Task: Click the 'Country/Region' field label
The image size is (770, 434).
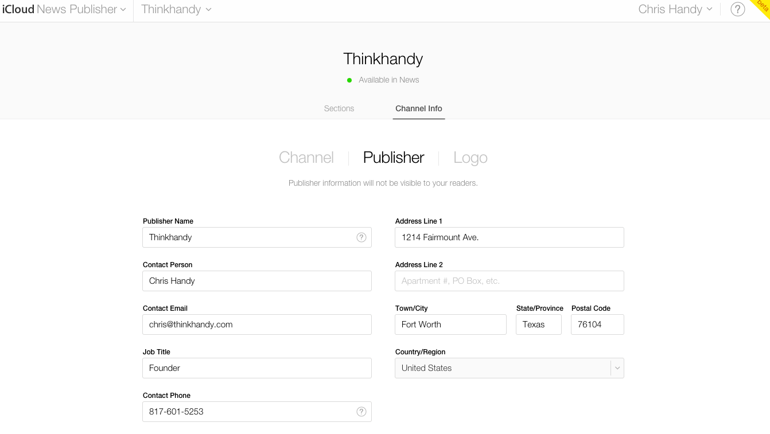Action: (421, 352)
